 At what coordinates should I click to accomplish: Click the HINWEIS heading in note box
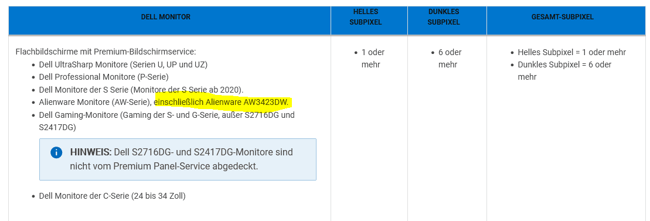(x=91, y=152)
